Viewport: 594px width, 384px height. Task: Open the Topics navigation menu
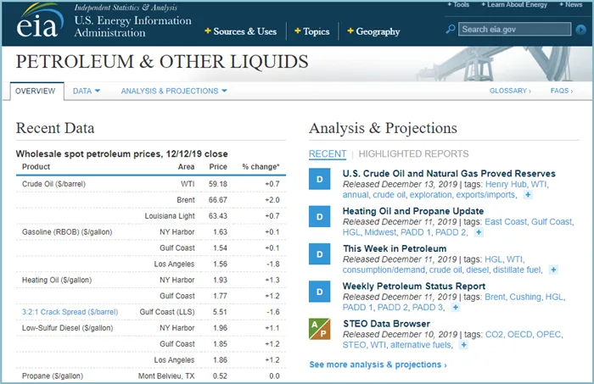[311, 31]
